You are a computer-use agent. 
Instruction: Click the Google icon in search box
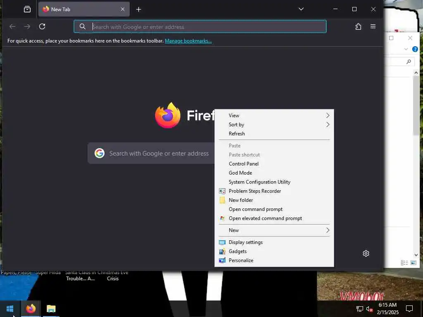[x=100, y=154]
